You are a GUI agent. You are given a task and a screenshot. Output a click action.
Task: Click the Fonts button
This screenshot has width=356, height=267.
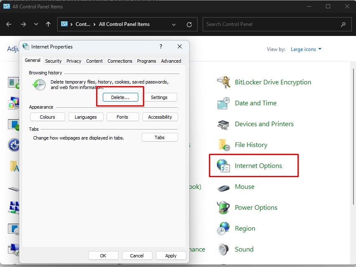click(x=122, y=117)
